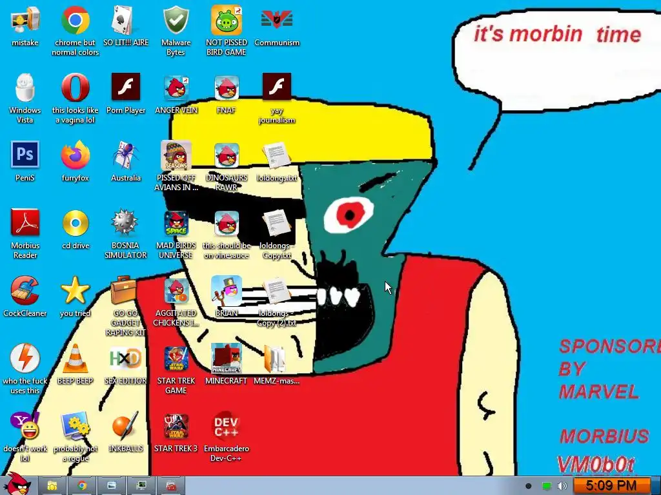
Task: Select the 'BOSNIA SIMULATOR' Minesweeper icon
Action: point(126,222)
